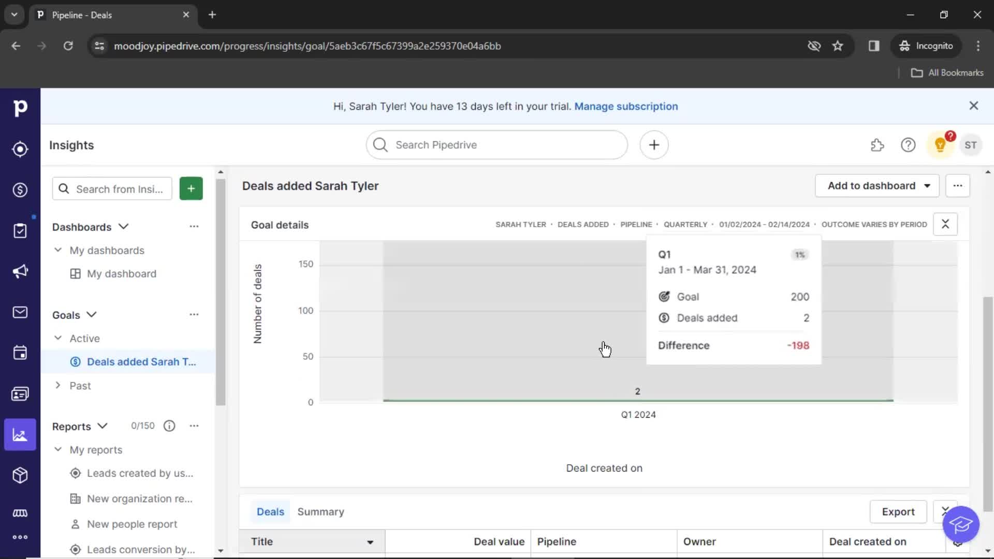
Task: Click the Insights navigation icon
Action: click(20, 434)
